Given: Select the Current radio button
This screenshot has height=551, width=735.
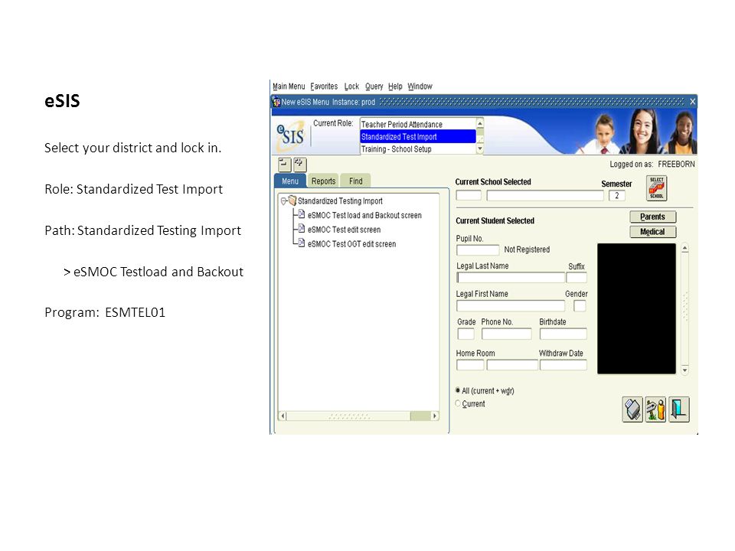Looking at the screenshot, I should pos(458,403).
